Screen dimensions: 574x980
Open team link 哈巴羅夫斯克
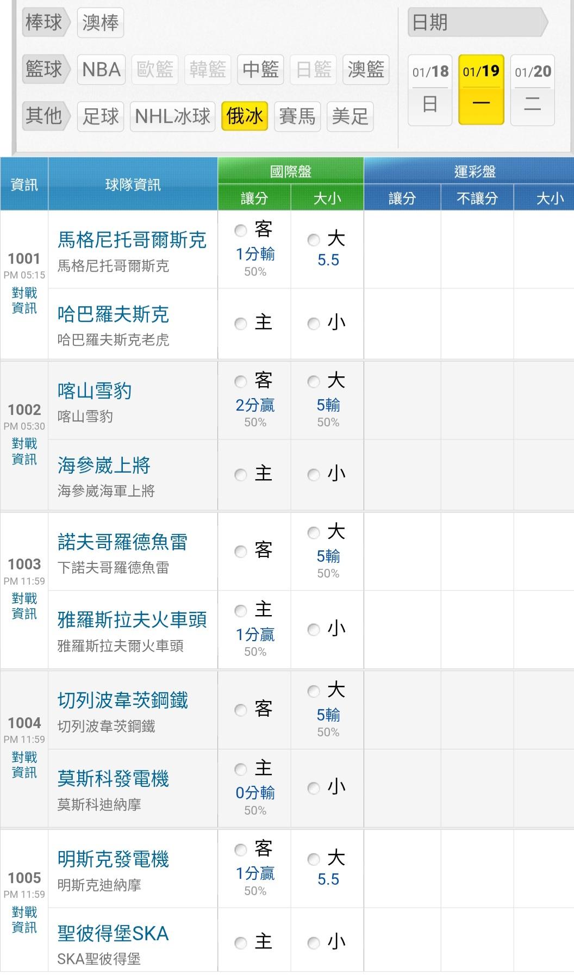click(x=114, y=314)
